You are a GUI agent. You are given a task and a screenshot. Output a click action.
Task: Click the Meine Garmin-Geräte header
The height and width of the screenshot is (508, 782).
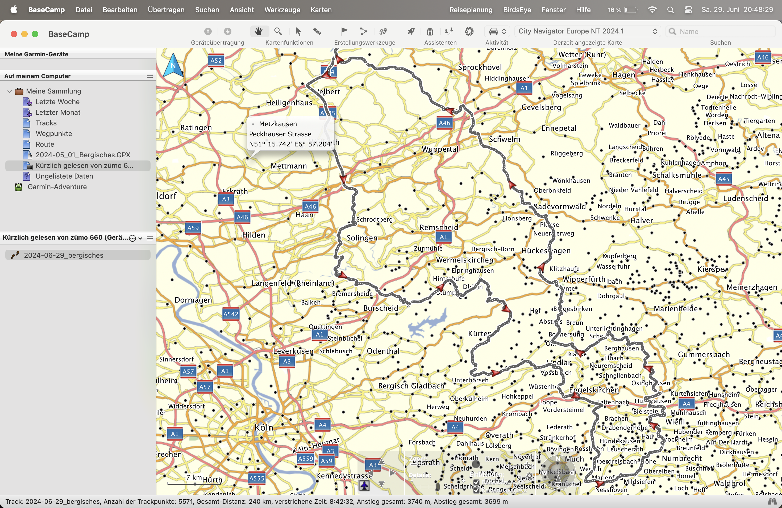(x=78, y=54)
